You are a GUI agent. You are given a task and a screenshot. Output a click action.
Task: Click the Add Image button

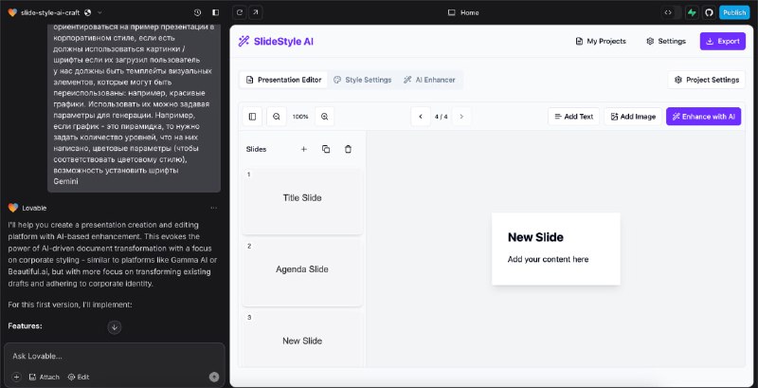(x=633, y=117)
